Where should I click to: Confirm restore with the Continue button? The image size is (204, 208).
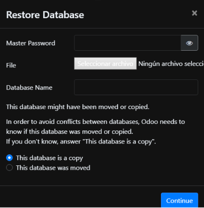click(x=180, y=200)
